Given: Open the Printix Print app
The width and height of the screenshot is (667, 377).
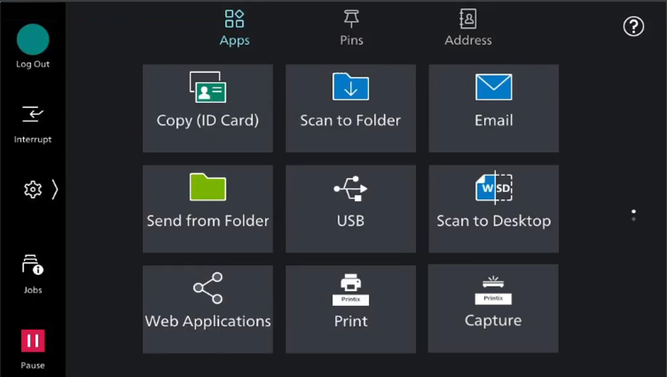Looking at the screenshot, I should point(351,309).
